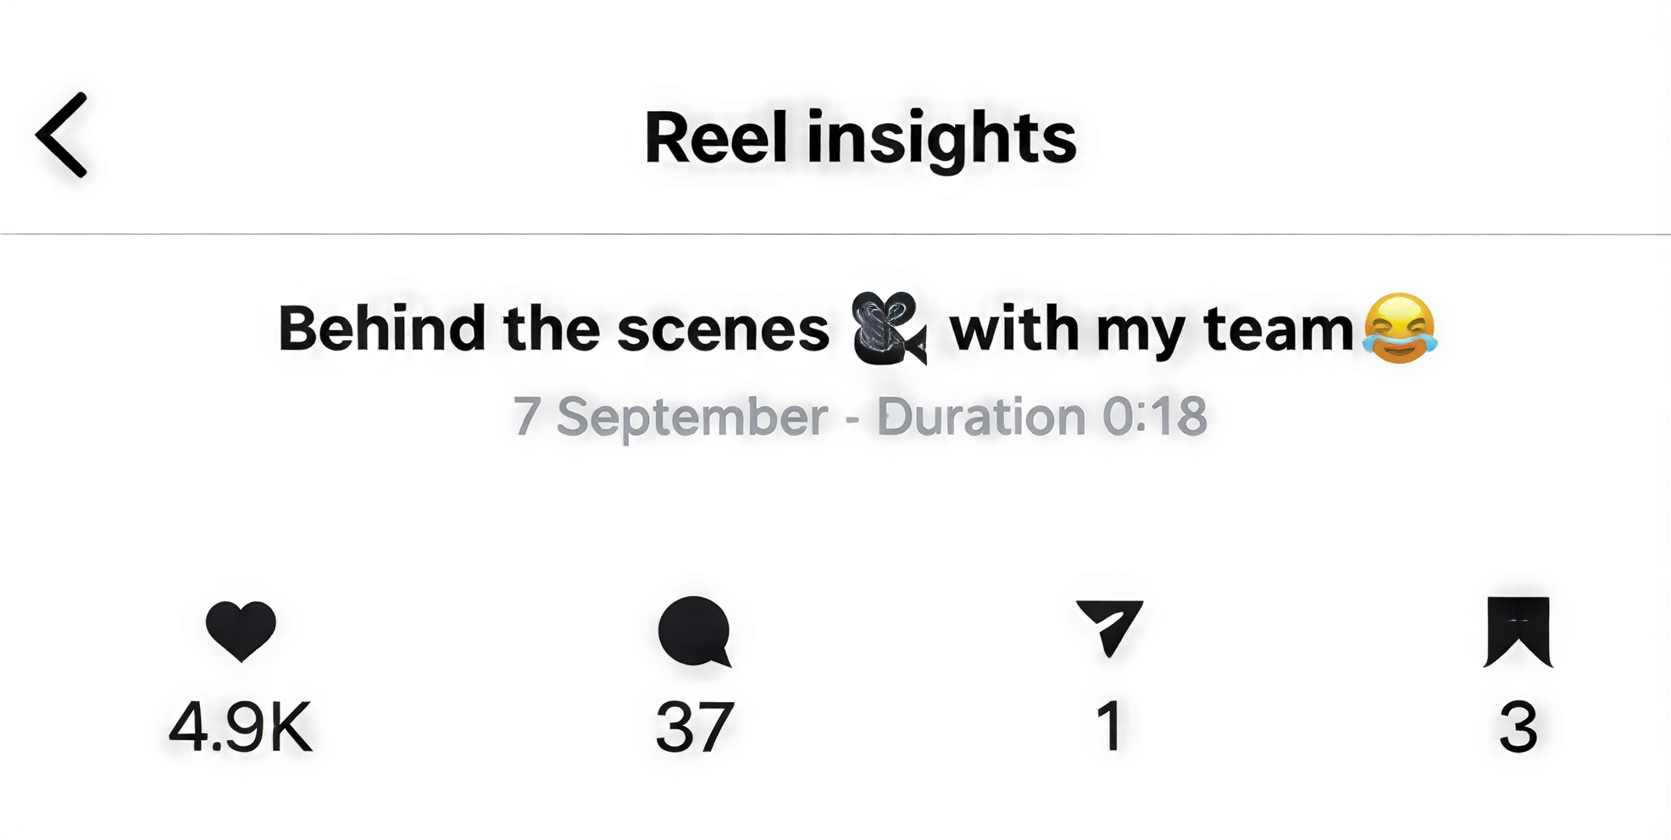Click the shares count of 1

1109,727
